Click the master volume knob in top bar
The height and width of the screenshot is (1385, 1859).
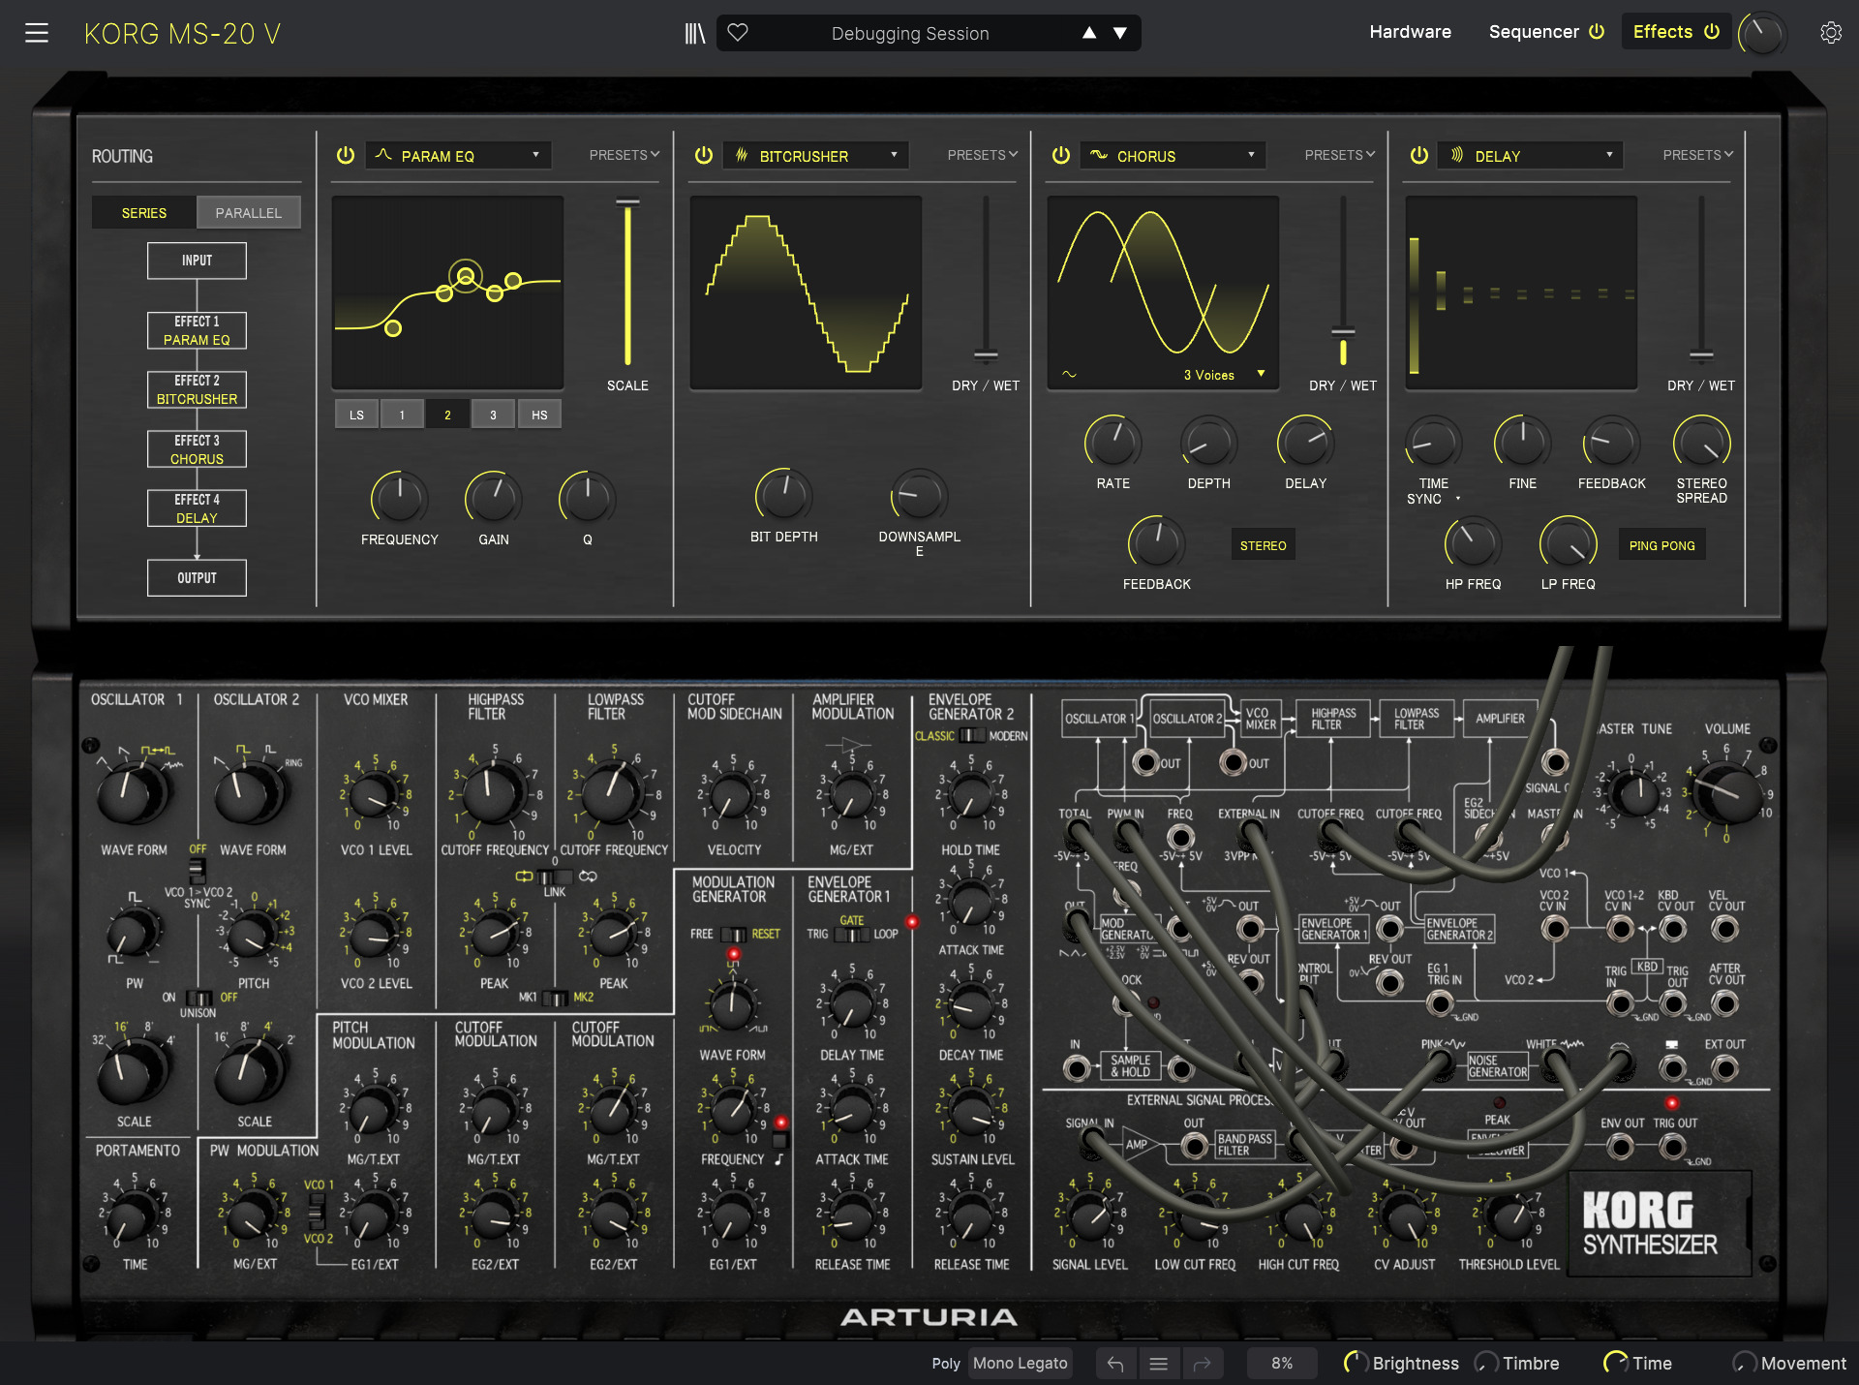1762,34
